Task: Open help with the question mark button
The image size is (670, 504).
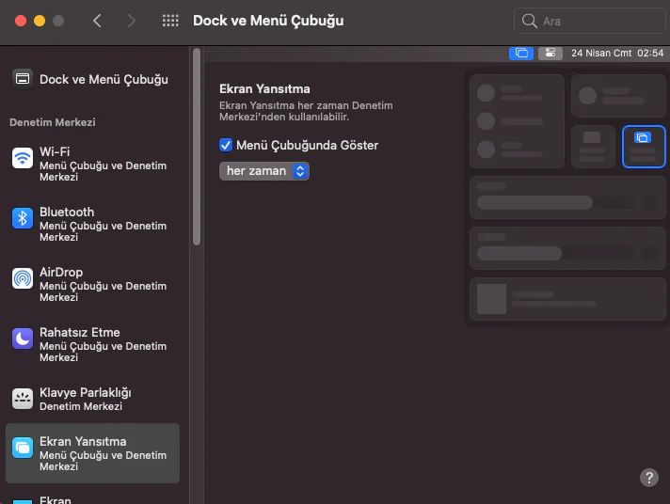Action: pos(649,478)
